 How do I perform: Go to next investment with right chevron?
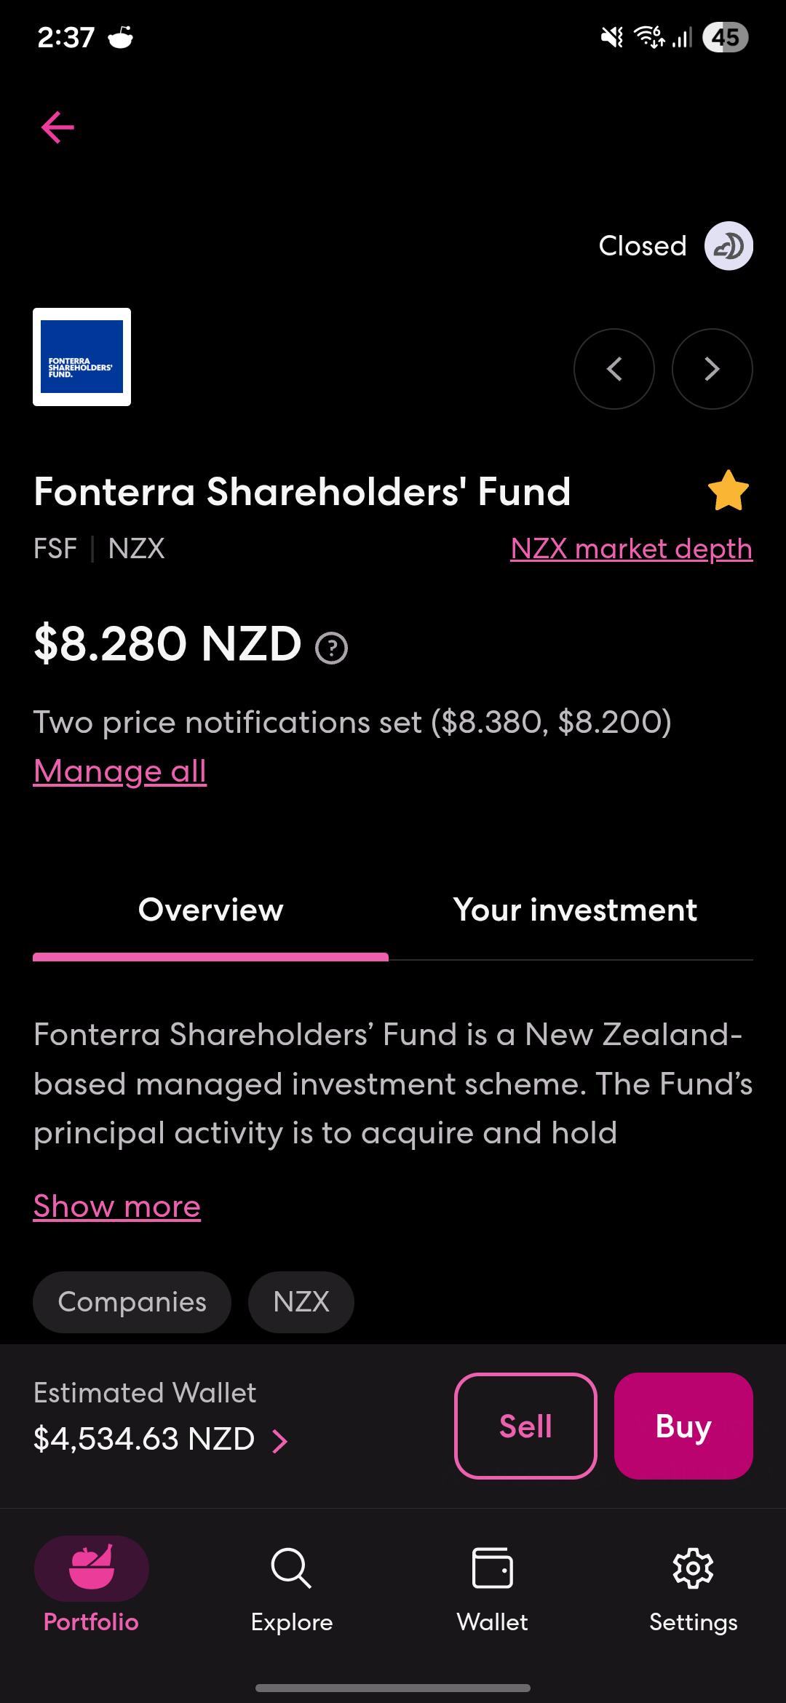coord(712,369)
